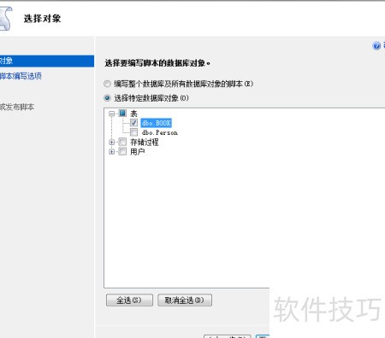The image size is (385, 338).
Task: Open the 脚本编写选项 wizard step
Action: [21, 76]
